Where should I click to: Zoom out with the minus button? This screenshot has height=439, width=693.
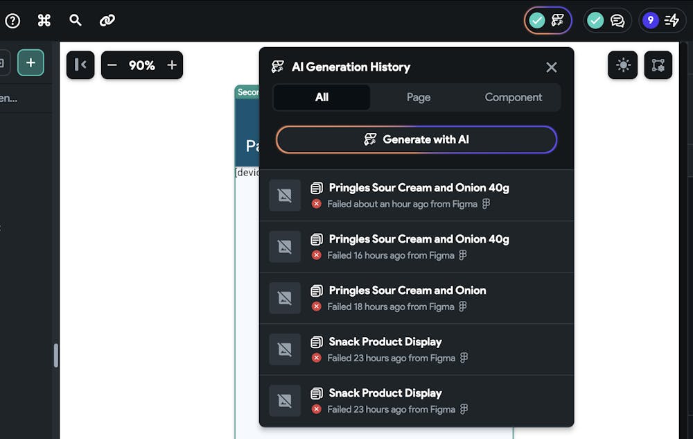tap(112, 65)
